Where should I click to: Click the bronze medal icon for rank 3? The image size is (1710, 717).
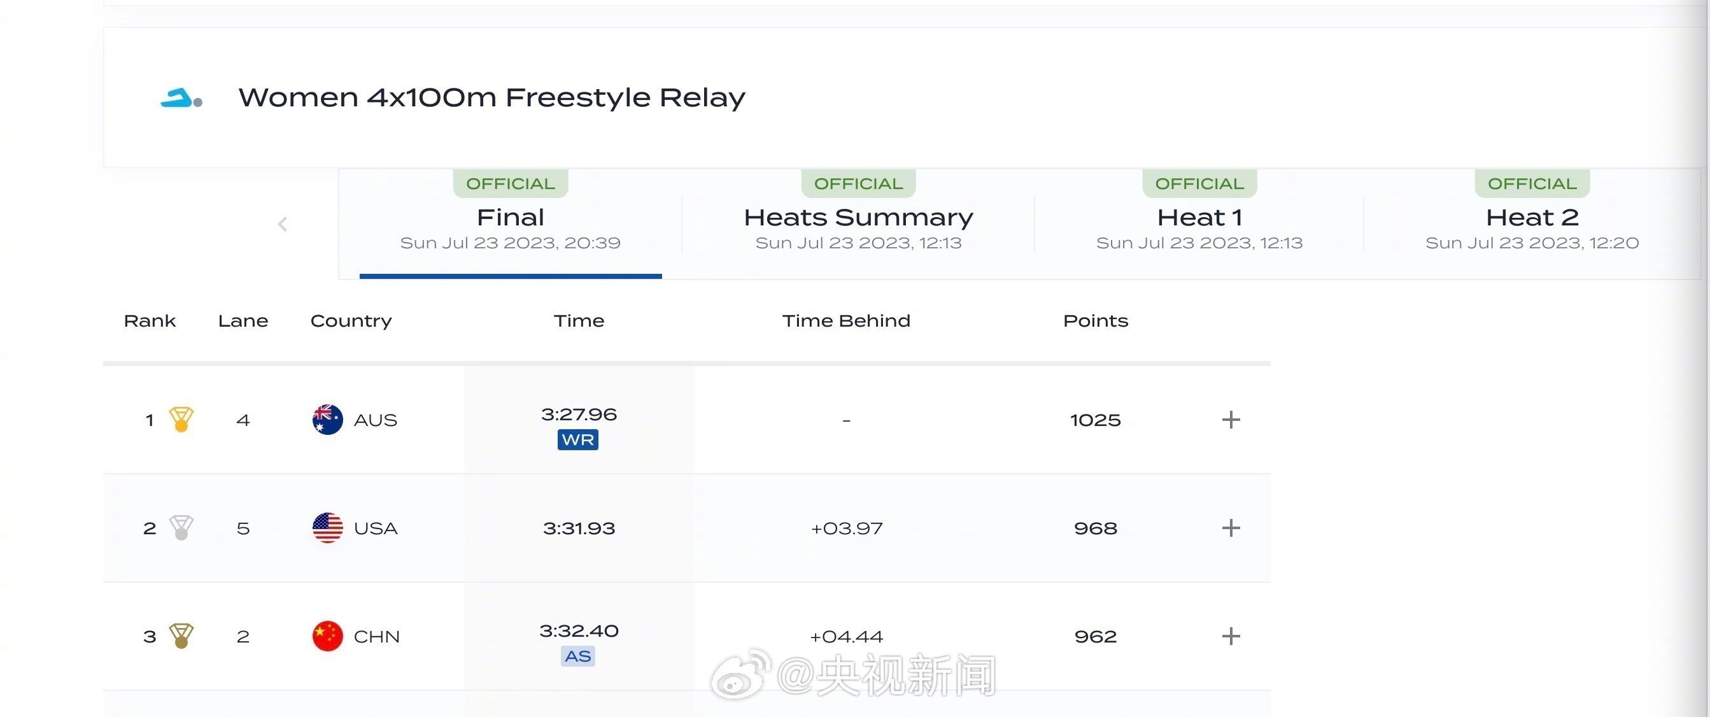click(181, 636)
